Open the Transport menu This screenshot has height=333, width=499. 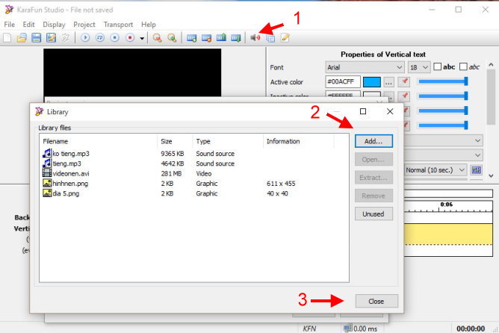click(x=118, y=25)
